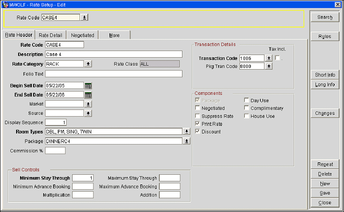The width and height of the screenshot is (344, 212).
Task: Toggle the Tax Incl. checkbox
Action: (277, 58)
